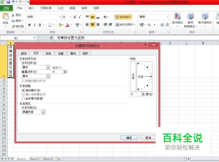The width and height of the screenshot is (219, 162).
Task: Switch to the 填充 tab in dialog
Action: [x=73, y=54]
